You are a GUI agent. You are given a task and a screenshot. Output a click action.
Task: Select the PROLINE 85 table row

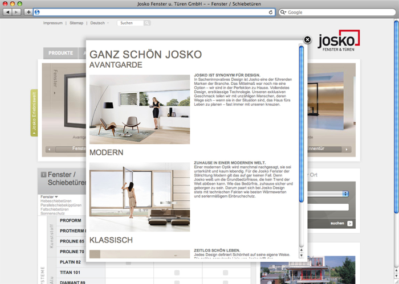72,241
